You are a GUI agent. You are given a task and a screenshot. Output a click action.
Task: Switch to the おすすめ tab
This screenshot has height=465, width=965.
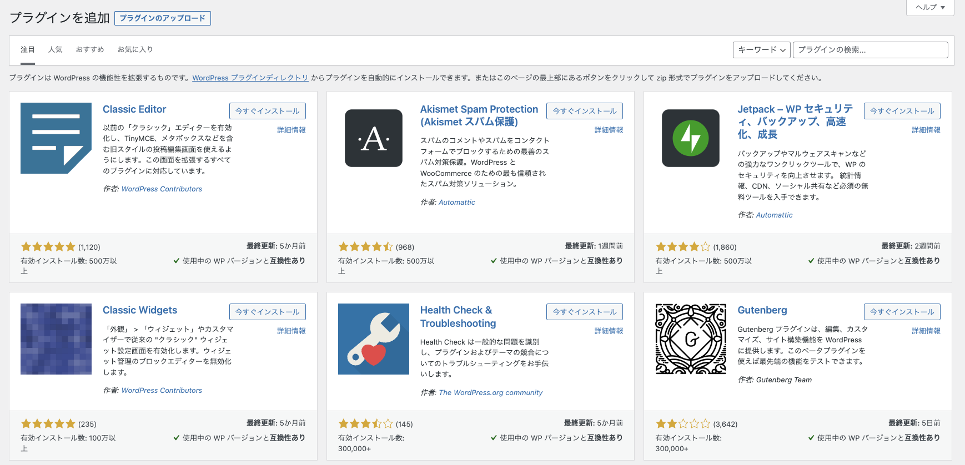point(90,49)
